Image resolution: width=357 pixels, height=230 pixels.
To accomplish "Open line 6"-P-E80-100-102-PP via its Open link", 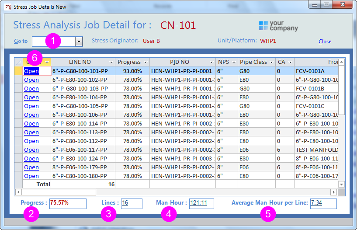I will 31,80.
